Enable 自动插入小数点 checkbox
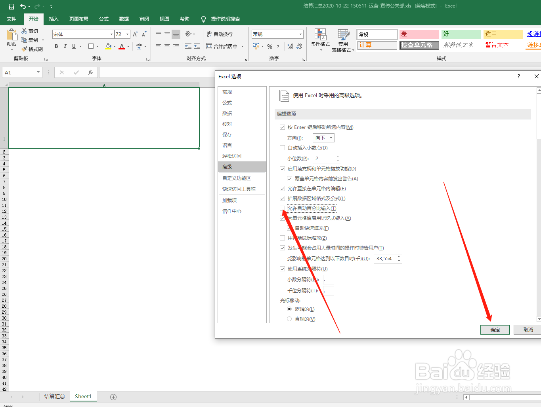The width and height of the screenshot is (541, 407). tap(283, 148)
